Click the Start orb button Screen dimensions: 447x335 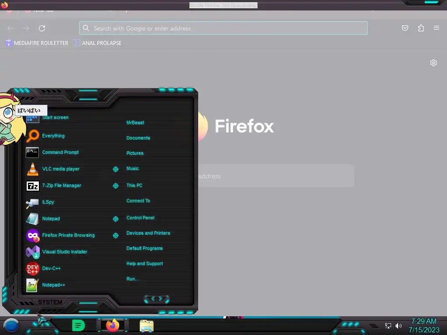coord(11,325)
